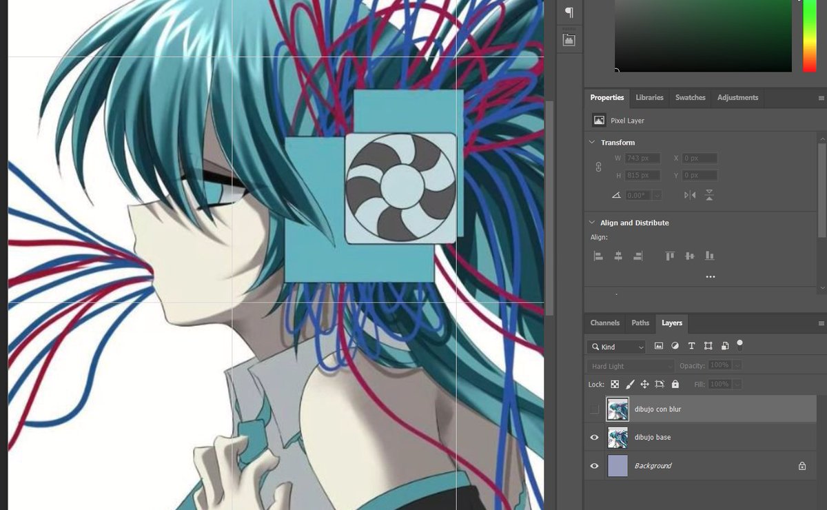Click the Y position field
The width and height of the screenshot is (827, 510).
click(x=700, y=175)
